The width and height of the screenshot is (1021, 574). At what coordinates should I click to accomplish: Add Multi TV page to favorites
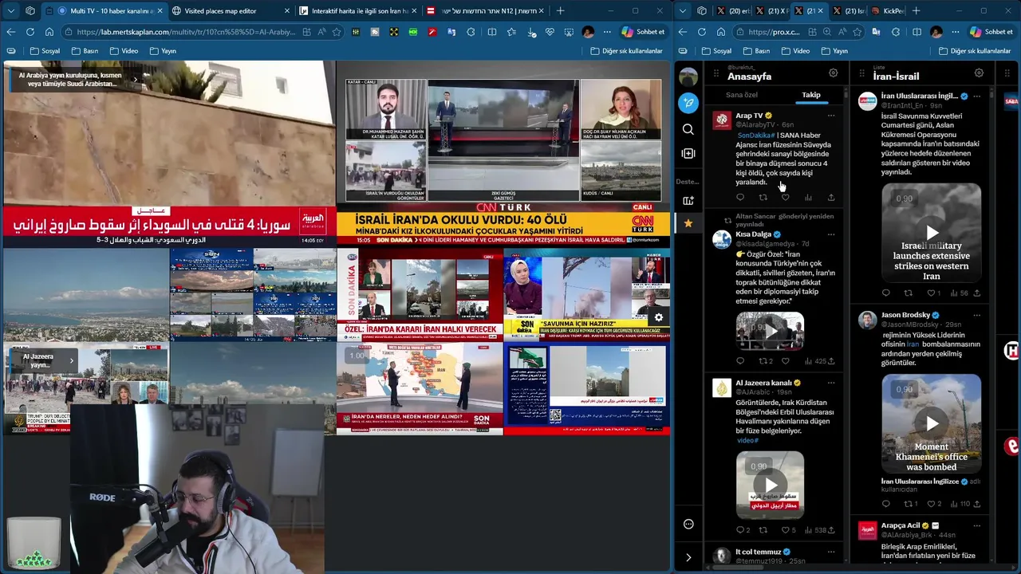(x=337, y=32)
